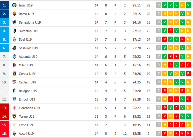This screenshot has width=193, height=138.
Task: Click the rank 1 blue position badge
Action: [4, 5]
